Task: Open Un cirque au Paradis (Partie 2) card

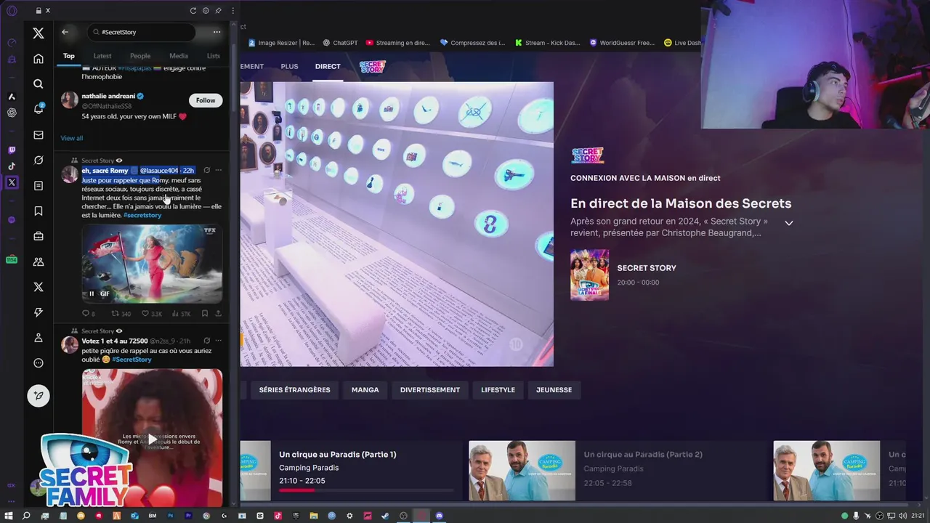Action: pos(618,471)
